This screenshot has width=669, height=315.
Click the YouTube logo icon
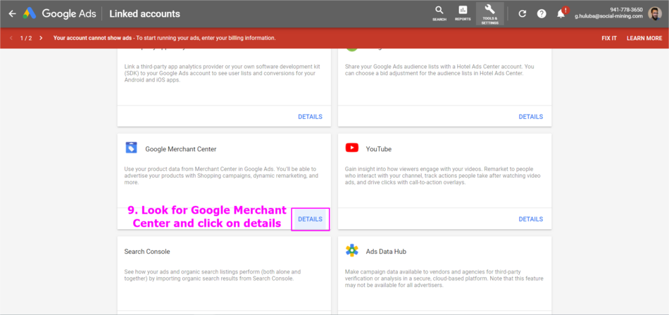pyautogui.click(x=352, y=148)
